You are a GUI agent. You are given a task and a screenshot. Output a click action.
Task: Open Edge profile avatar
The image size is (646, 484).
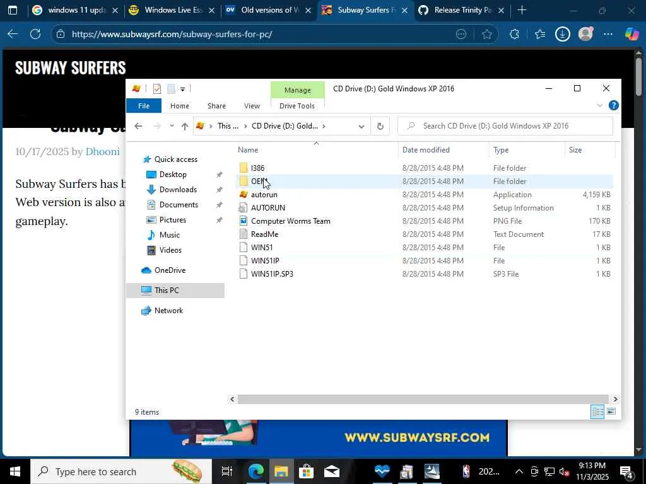[x=585, y=34]
